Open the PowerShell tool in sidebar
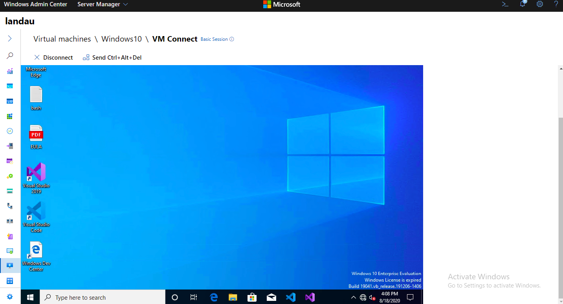This screenshot has height=304, width=563. 10,86
